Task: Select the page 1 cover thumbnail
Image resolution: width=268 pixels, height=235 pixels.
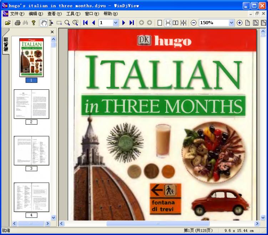Action: point(31,57)
